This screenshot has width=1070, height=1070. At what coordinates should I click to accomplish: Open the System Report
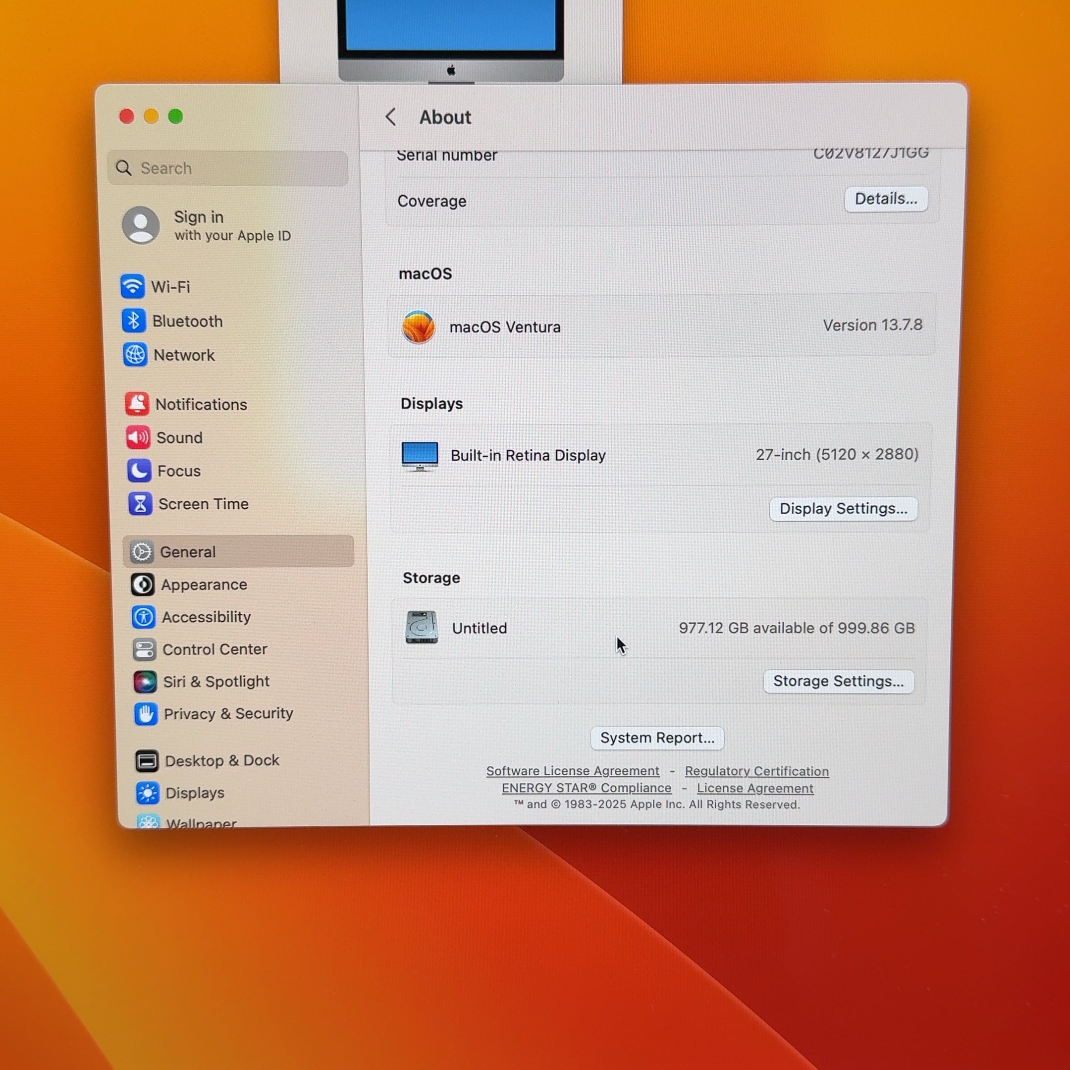(657, 738)
